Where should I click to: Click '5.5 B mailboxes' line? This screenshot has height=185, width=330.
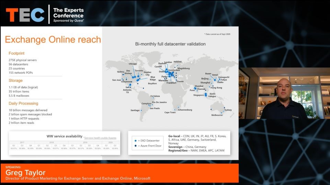[19, 96]
